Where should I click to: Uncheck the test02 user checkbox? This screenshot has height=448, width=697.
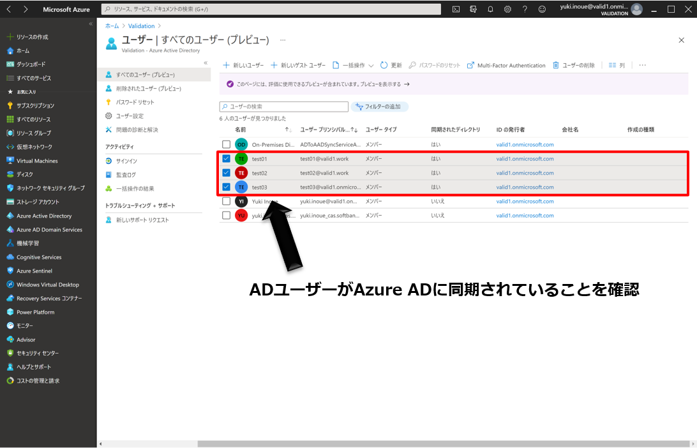[x=226, y=173]
